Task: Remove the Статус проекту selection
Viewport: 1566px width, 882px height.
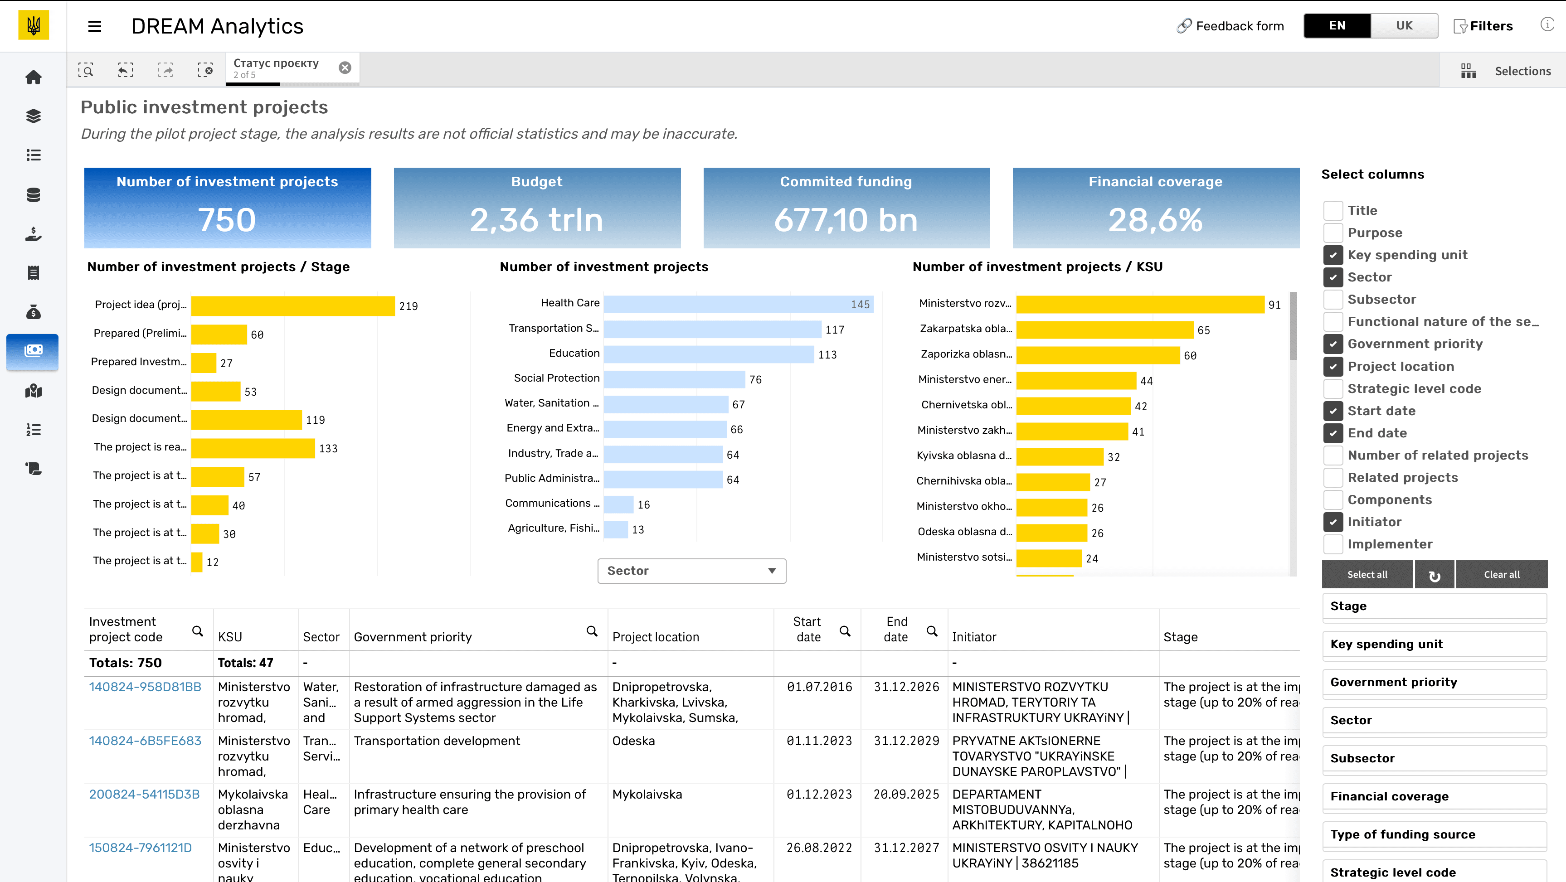Action: (x=345, y=68)
